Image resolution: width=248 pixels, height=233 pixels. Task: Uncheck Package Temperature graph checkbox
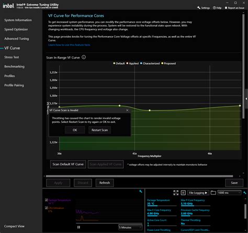point(47,200)
